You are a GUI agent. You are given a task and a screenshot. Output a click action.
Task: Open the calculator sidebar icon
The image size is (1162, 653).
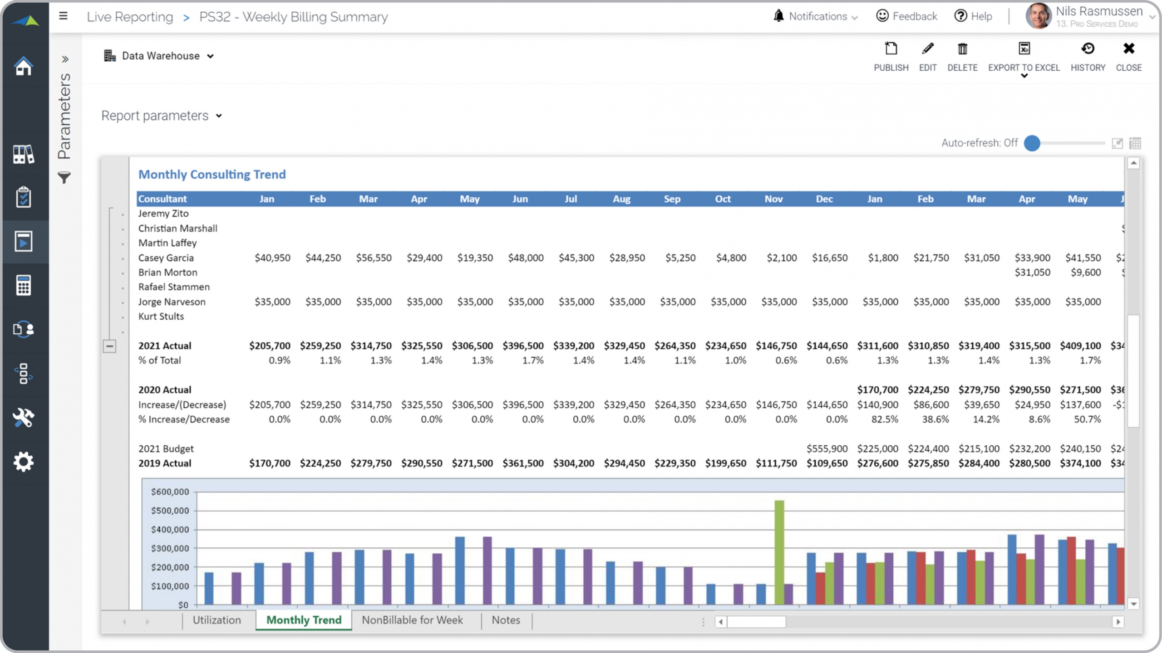pos(24,285)
